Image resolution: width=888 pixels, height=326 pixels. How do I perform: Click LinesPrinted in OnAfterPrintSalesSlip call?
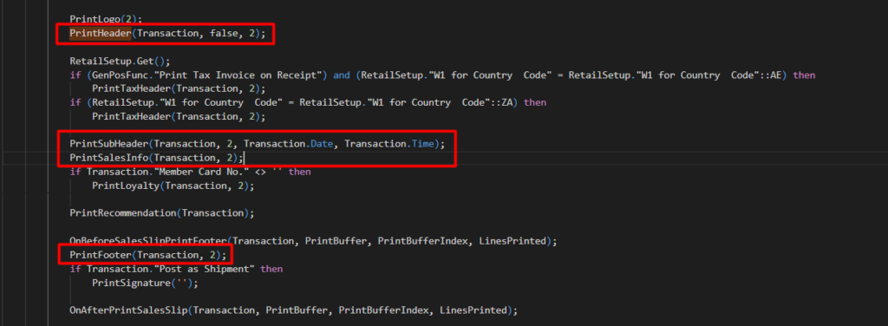tap(473, 310)
